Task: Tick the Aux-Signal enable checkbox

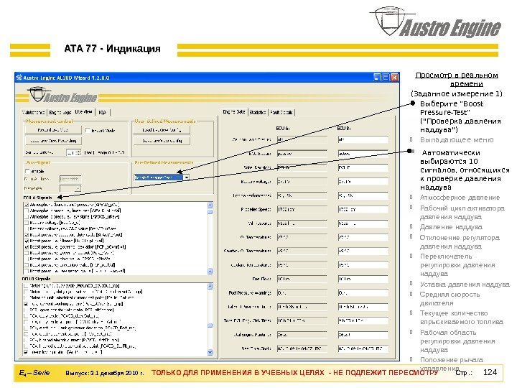Action: (27, 171)
